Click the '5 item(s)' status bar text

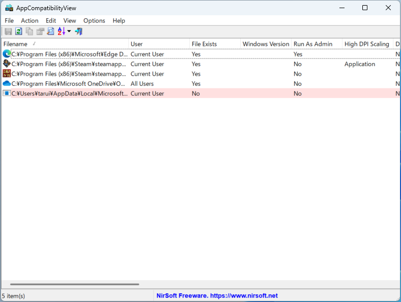[x=13, y=296]
